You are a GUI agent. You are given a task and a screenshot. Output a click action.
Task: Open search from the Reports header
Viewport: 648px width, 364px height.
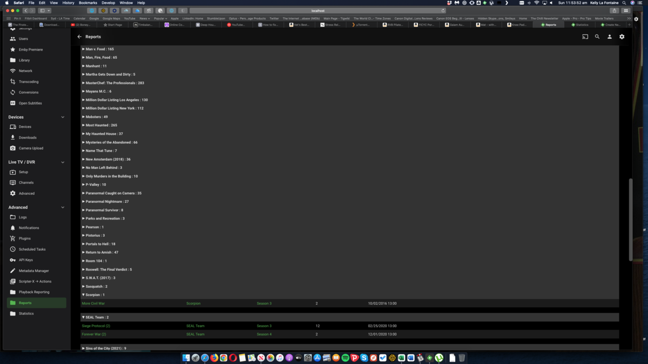point(597,36)
